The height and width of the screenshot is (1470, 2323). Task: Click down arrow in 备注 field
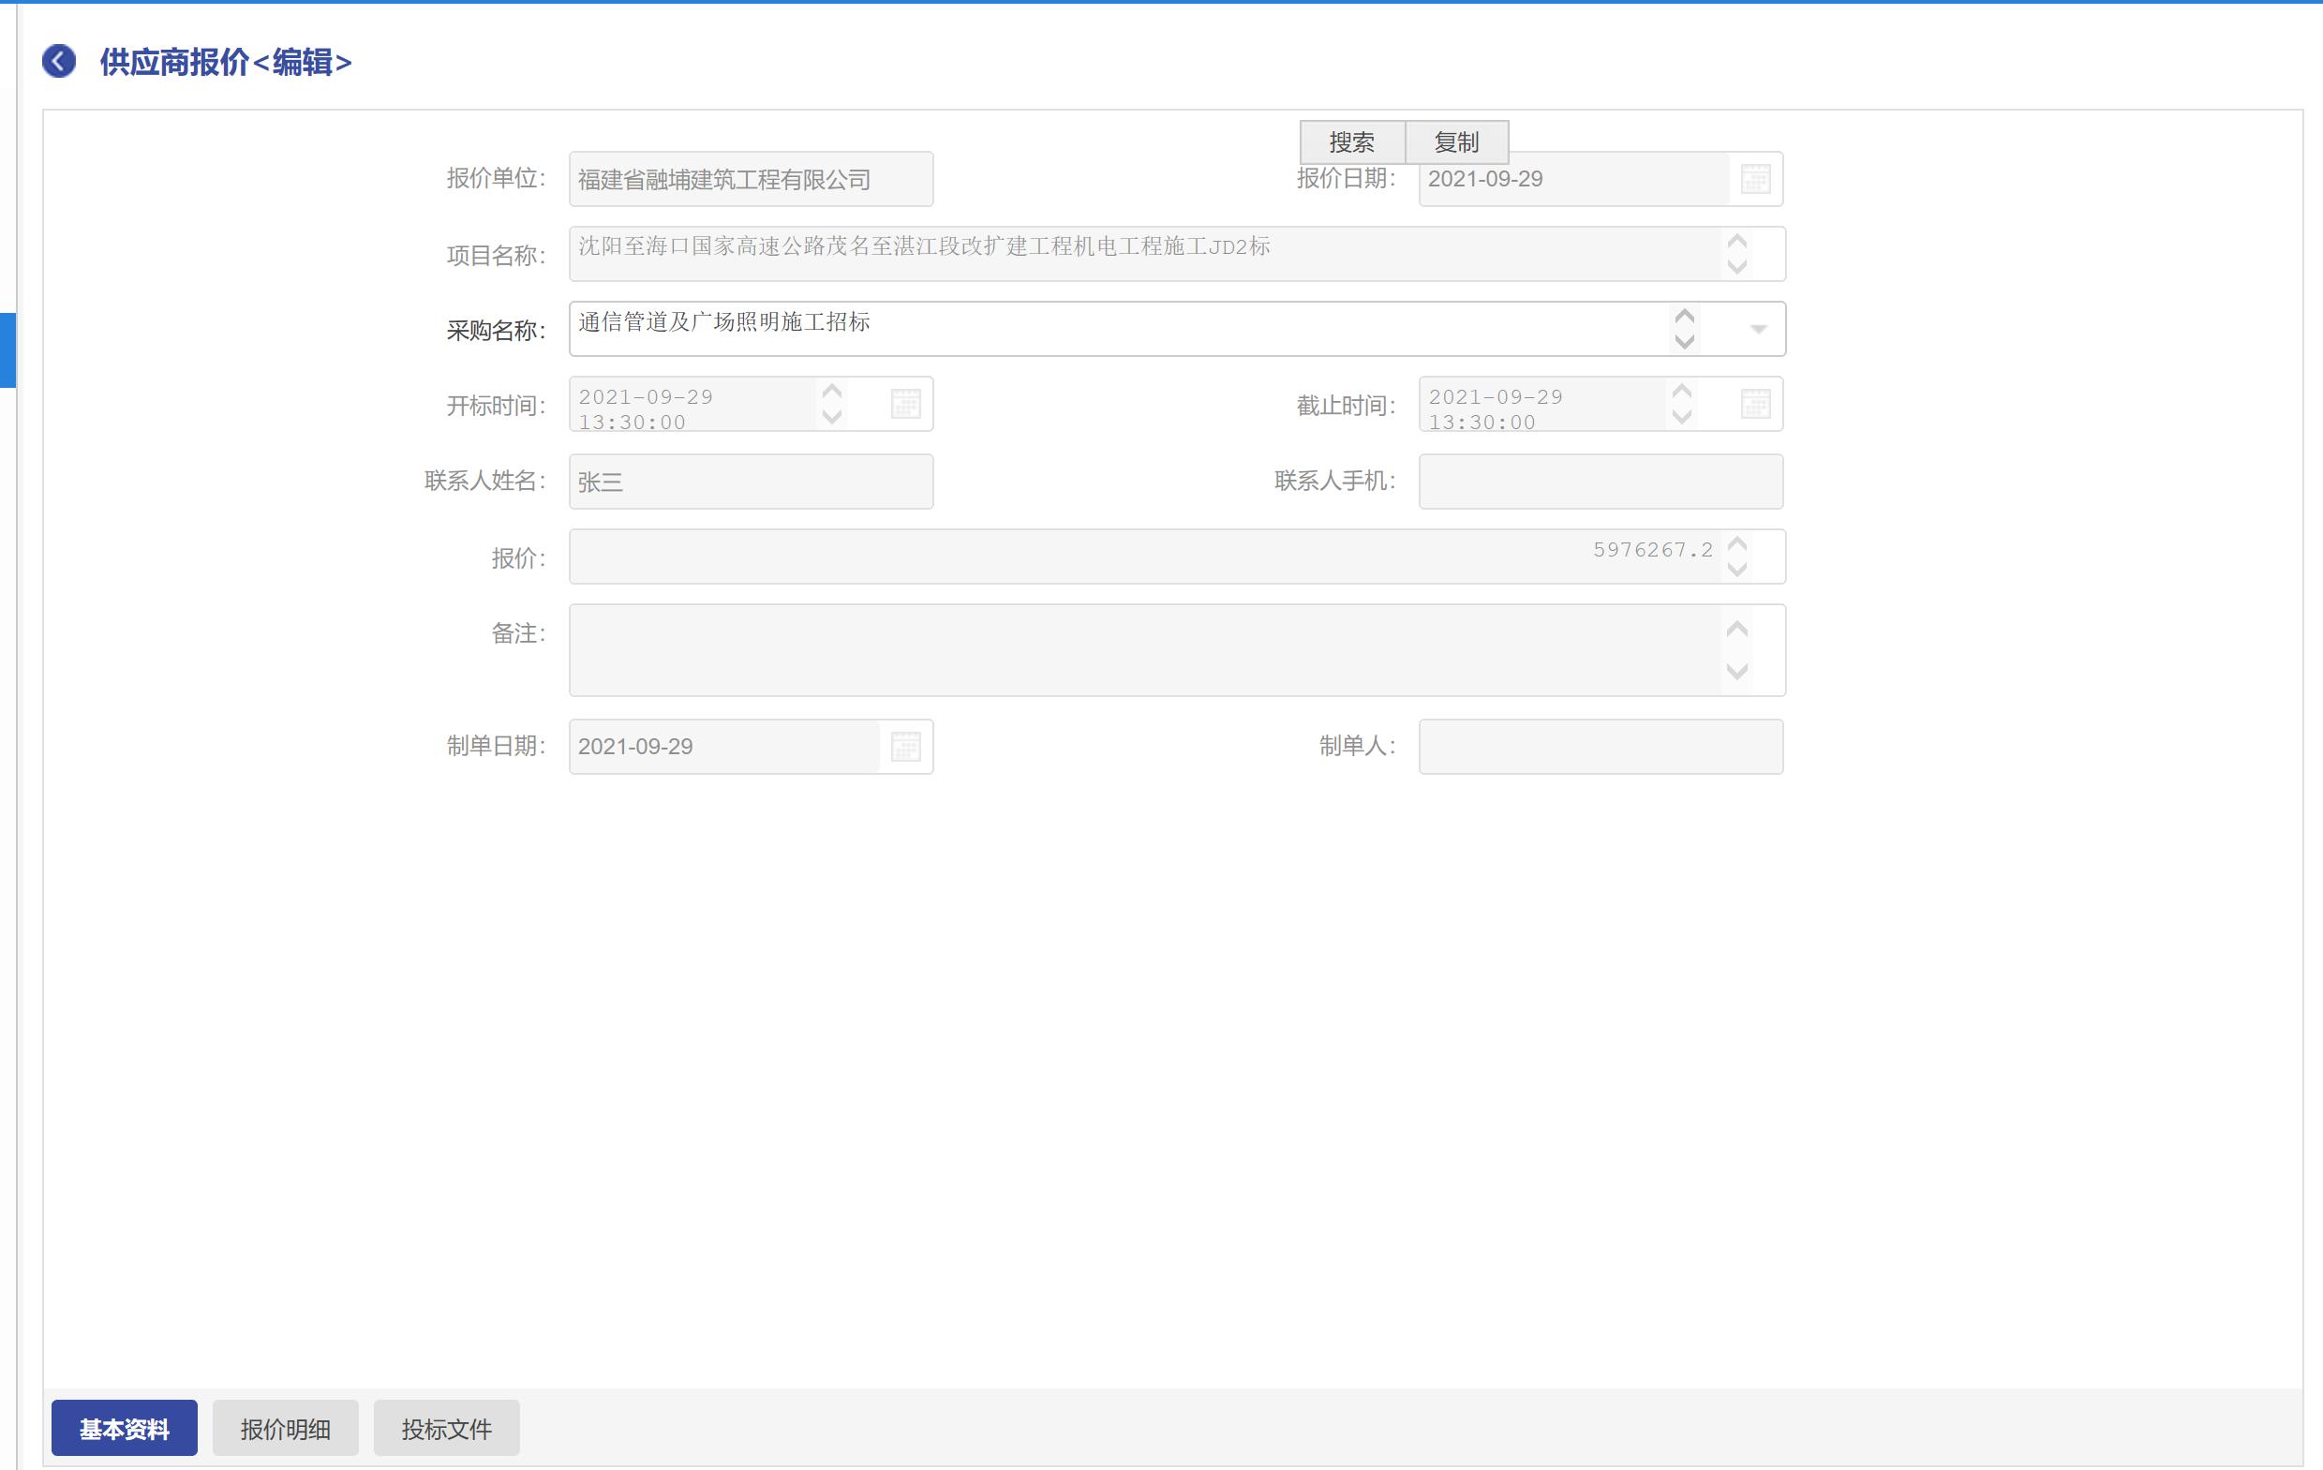1736,672
